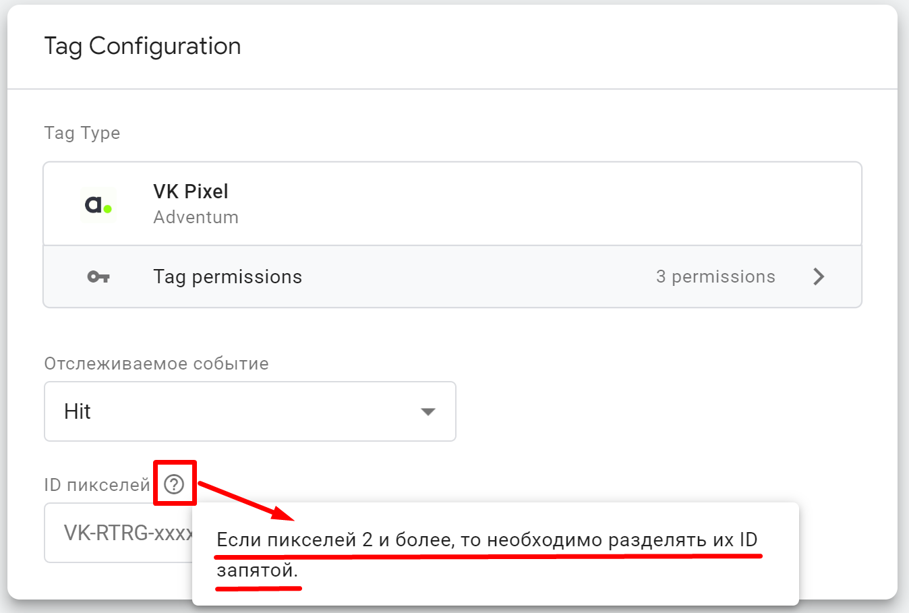This screenshot has height=613, width=909.
Task: Expand Tag permissions with the chevron arrow
Action: click(x=819, y=276)
